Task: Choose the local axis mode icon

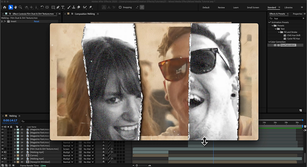Action: 104,8
